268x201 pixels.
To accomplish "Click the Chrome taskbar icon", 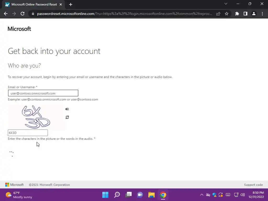I will coord(163,195).
